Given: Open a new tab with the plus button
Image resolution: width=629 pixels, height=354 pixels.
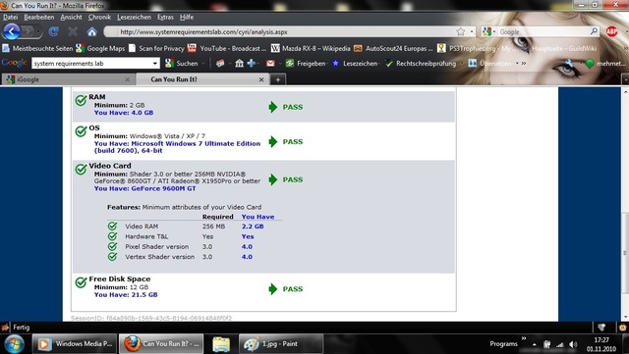Looking at the screenshot, I should 277,79.
